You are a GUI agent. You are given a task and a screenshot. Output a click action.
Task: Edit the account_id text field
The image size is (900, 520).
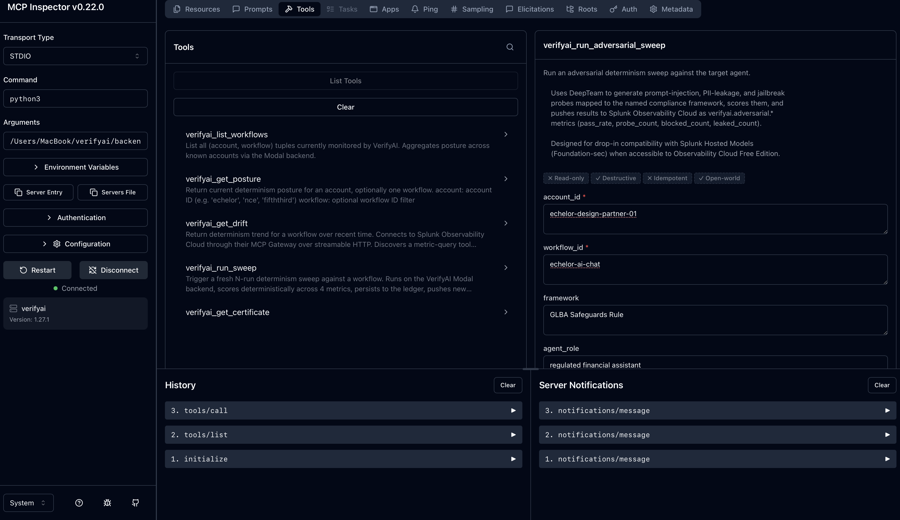pos(715,219)
